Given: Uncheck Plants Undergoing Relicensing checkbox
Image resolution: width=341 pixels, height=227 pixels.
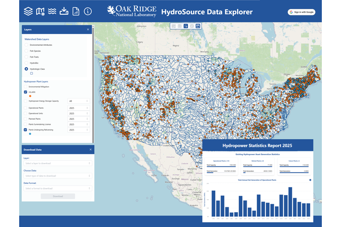Looking at the screenshot, I should pyautogui.click(x=26, y=130).
